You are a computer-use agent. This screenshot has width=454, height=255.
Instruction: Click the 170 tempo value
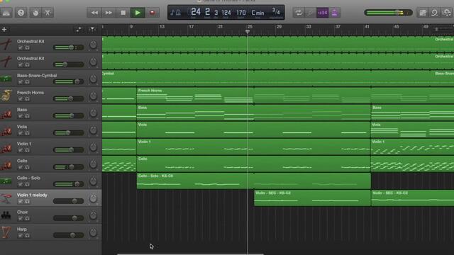241,13
